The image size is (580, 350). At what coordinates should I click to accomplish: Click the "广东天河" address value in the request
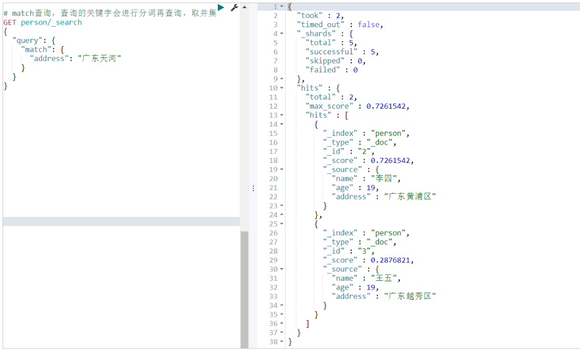coord(99,58)
